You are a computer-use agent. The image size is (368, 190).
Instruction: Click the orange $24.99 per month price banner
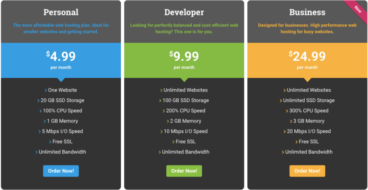coord(307,60)
